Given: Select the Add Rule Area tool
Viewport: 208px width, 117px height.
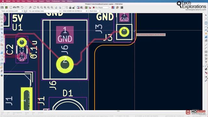Looking at the screenshot, I should click(206, 40).
